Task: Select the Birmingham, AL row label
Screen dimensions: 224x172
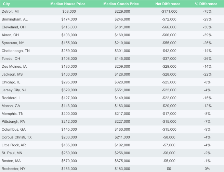Action: 15,19
